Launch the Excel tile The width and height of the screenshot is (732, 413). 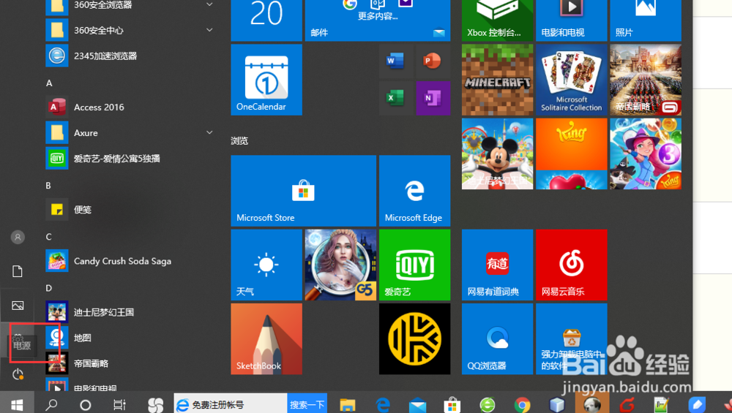point(395,98)
